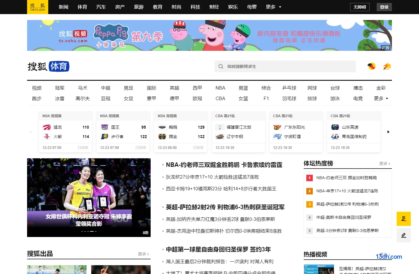The image size is (419, 274).
Task: Expand the 更多 dropdown in top bar
Action: [x=274, y=7]
